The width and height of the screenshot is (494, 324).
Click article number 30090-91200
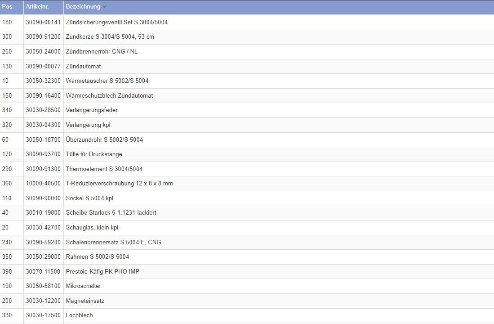[43, 37]
